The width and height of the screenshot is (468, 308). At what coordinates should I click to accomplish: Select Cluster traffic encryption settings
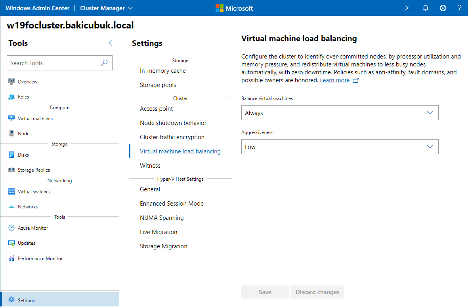tap(172, 137)
